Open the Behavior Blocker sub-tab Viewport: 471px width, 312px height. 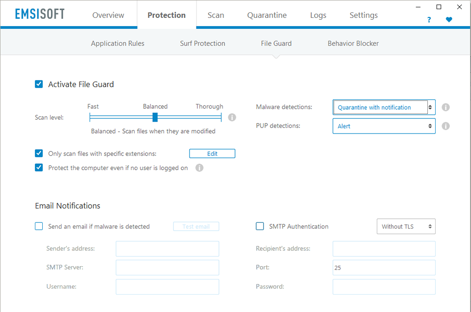(353, 44)
